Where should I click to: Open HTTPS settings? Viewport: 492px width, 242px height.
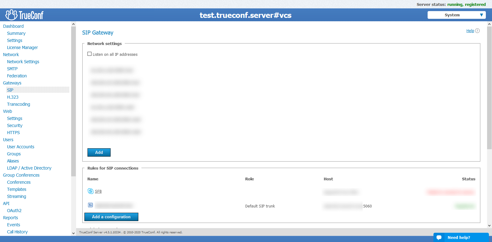coord(14,133)
